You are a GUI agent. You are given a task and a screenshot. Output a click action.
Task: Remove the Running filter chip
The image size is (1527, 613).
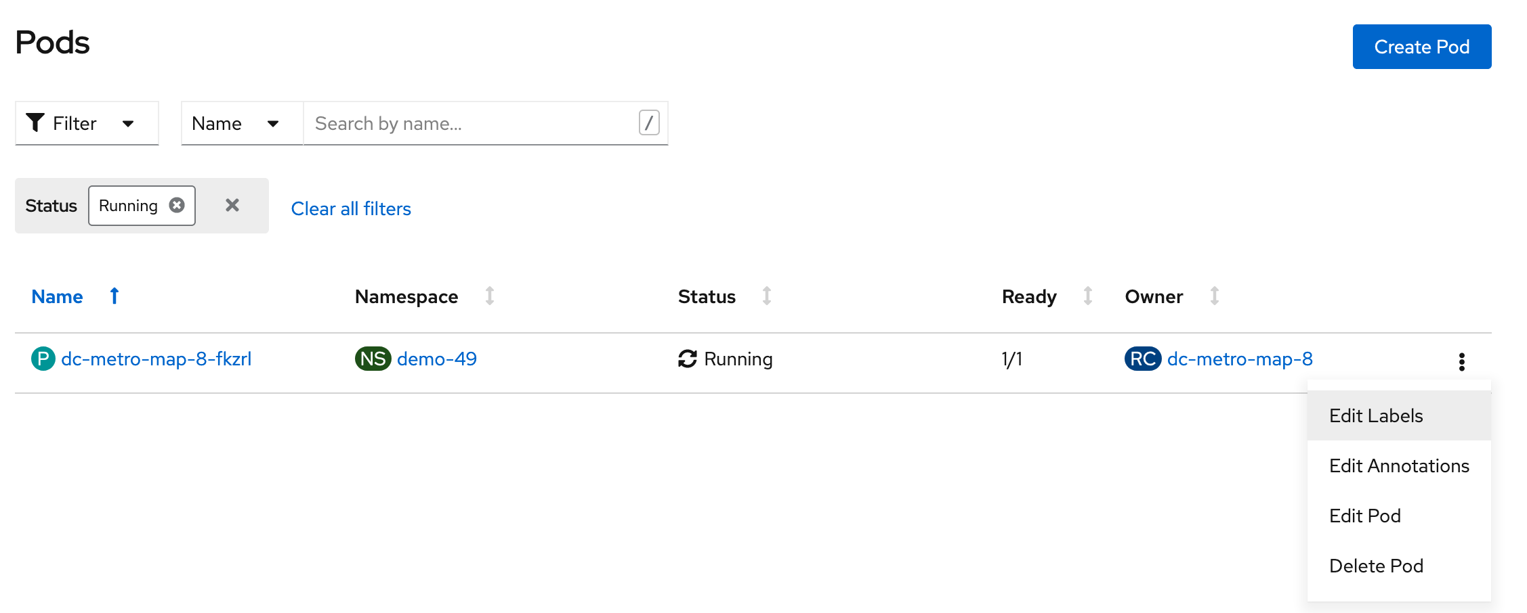click(177, 205)
